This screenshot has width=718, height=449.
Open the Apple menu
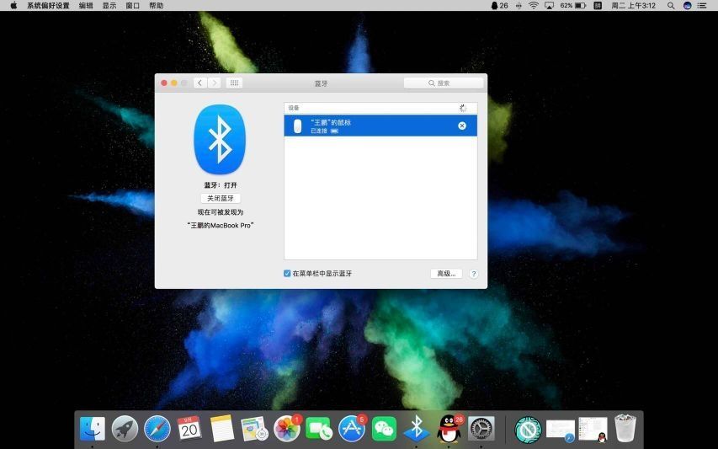coord(13,5)
